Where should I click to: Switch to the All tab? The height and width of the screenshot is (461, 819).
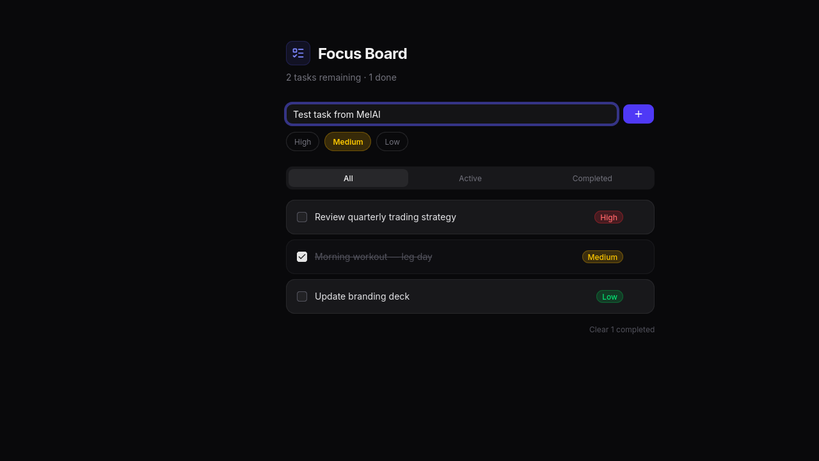[348, 178]
